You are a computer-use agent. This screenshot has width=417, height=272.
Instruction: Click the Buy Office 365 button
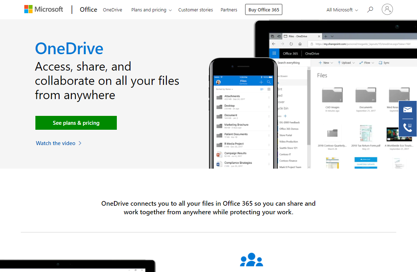click(264, 10)
